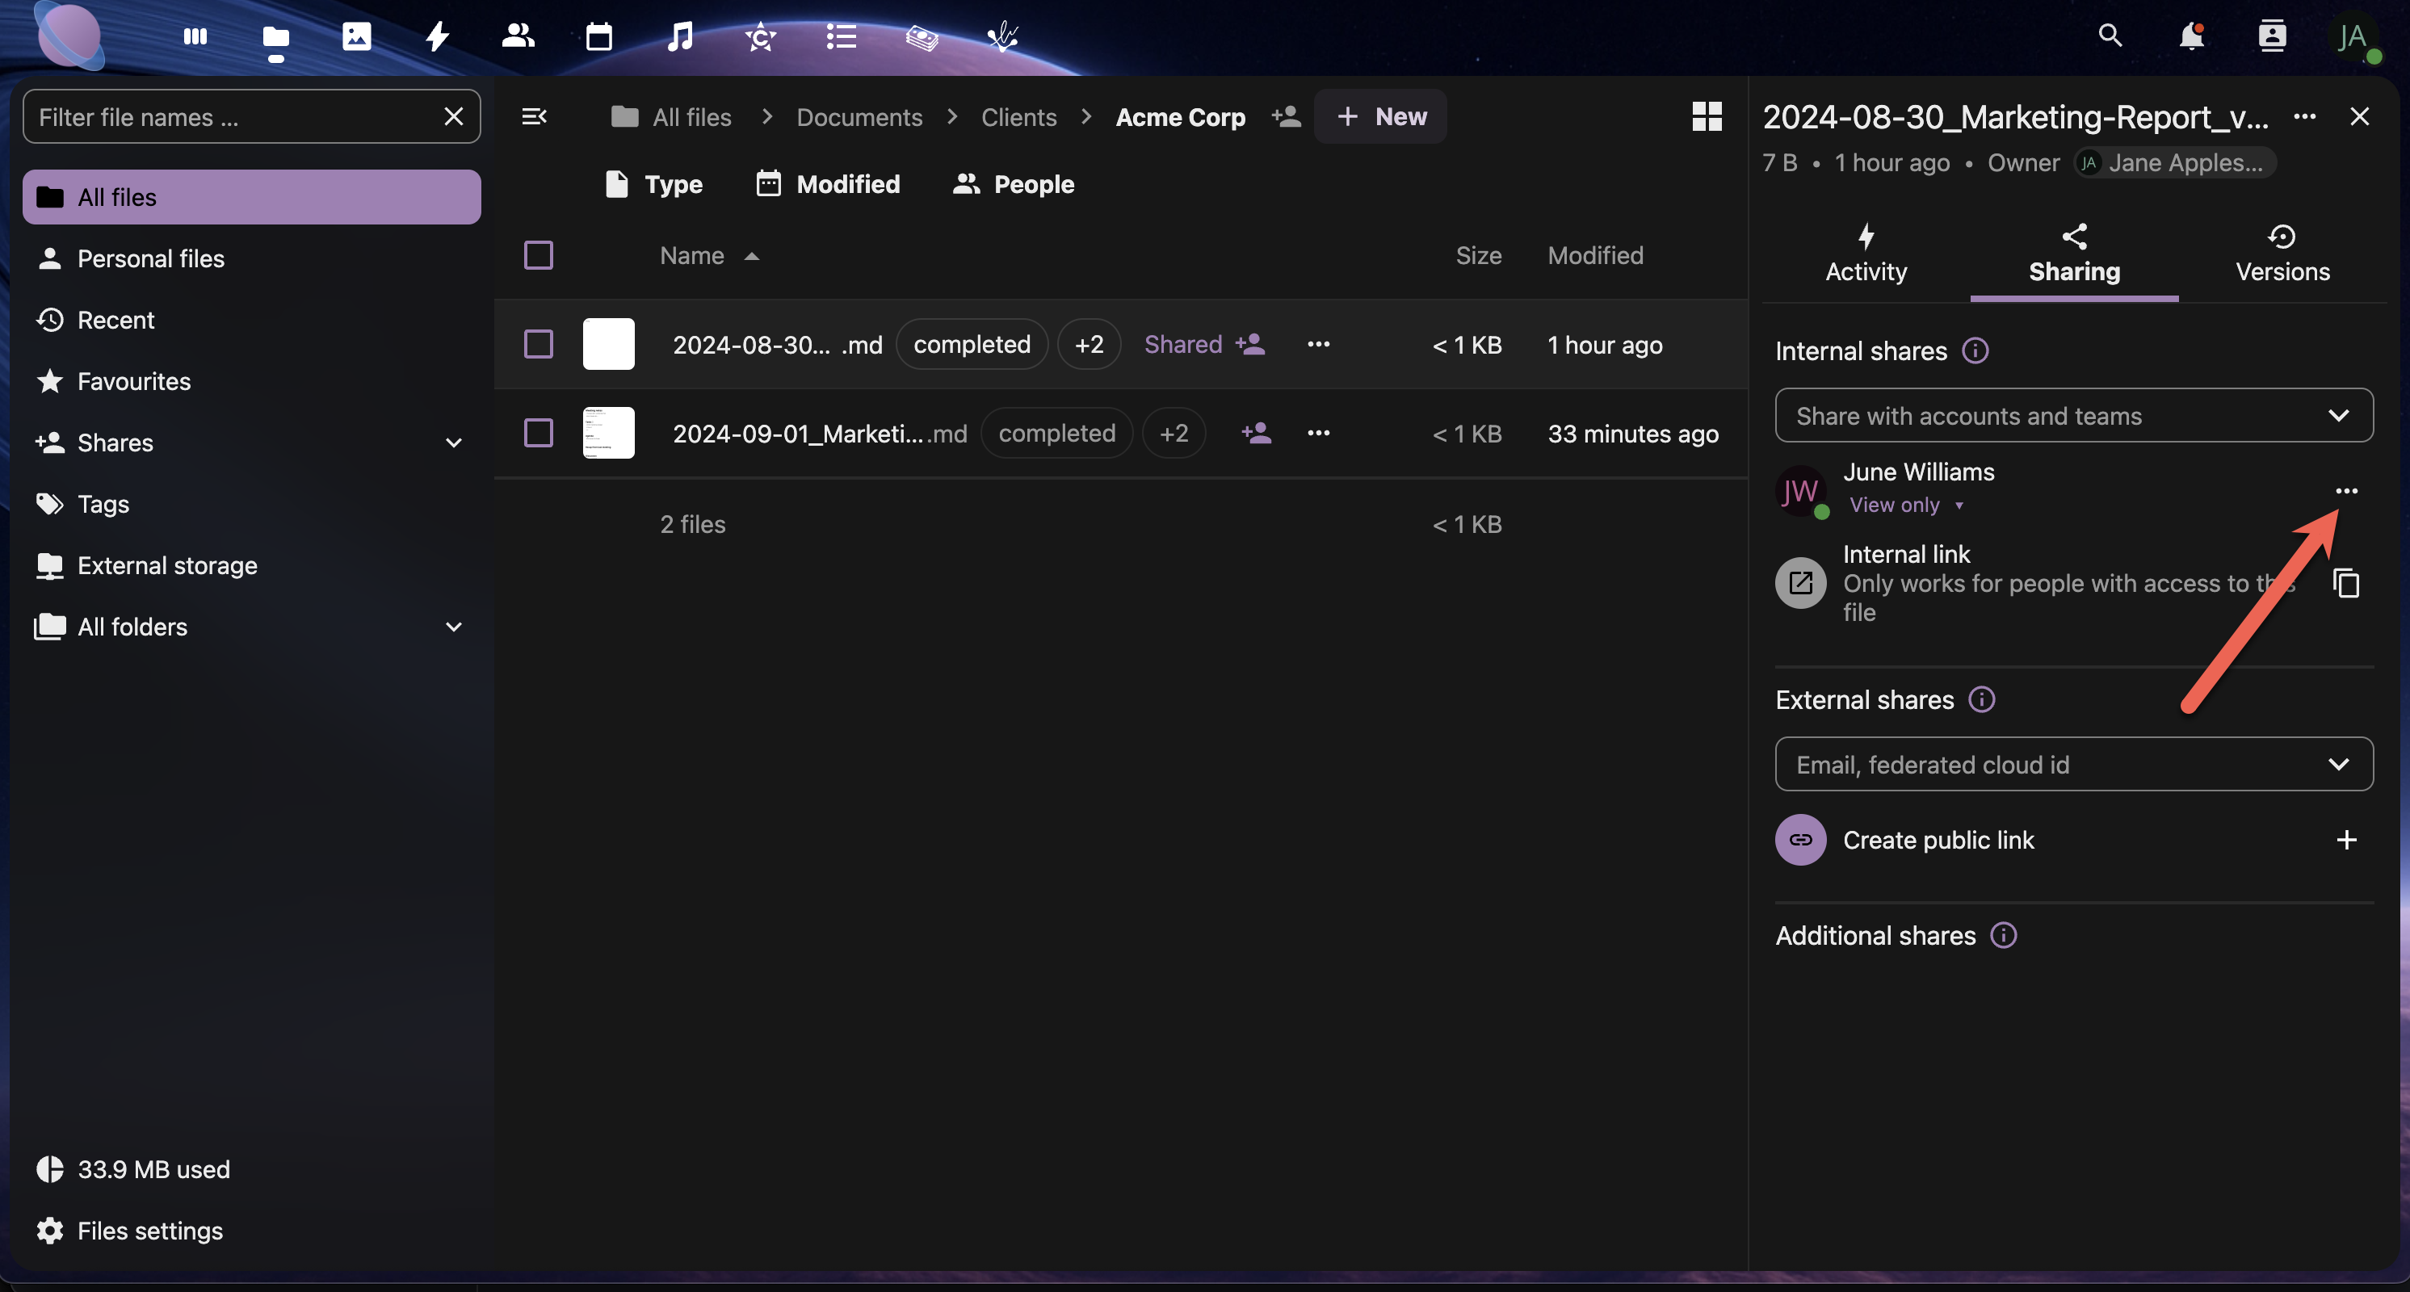Open Share with accounts and teams dropdown
Screen dimensions: 2410x1292
[x=2073, y=415]
